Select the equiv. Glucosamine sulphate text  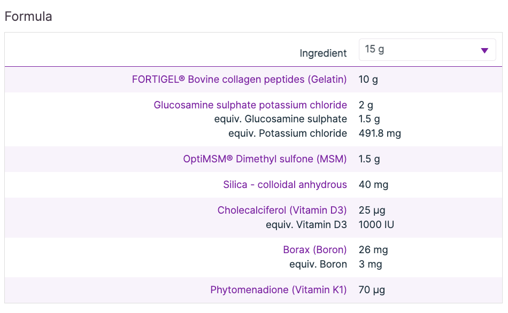coord(280,119)
